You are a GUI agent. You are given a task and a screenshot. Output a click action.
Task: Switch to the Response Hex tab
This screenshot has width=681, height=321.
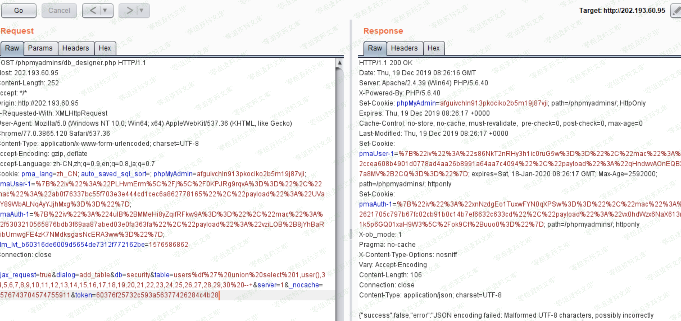(433, 48)
